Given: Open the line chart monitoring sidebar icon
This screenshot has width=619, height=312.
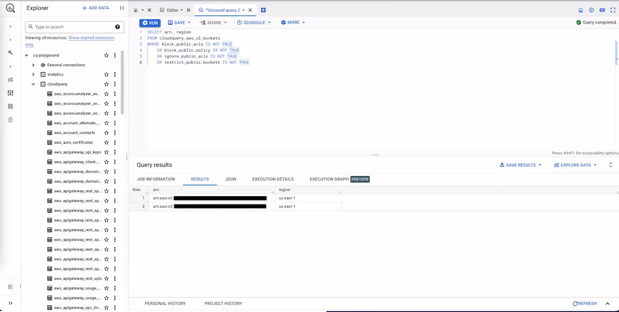Looking at the screenshot, I should pyautogui.click(x=10, y=79).
